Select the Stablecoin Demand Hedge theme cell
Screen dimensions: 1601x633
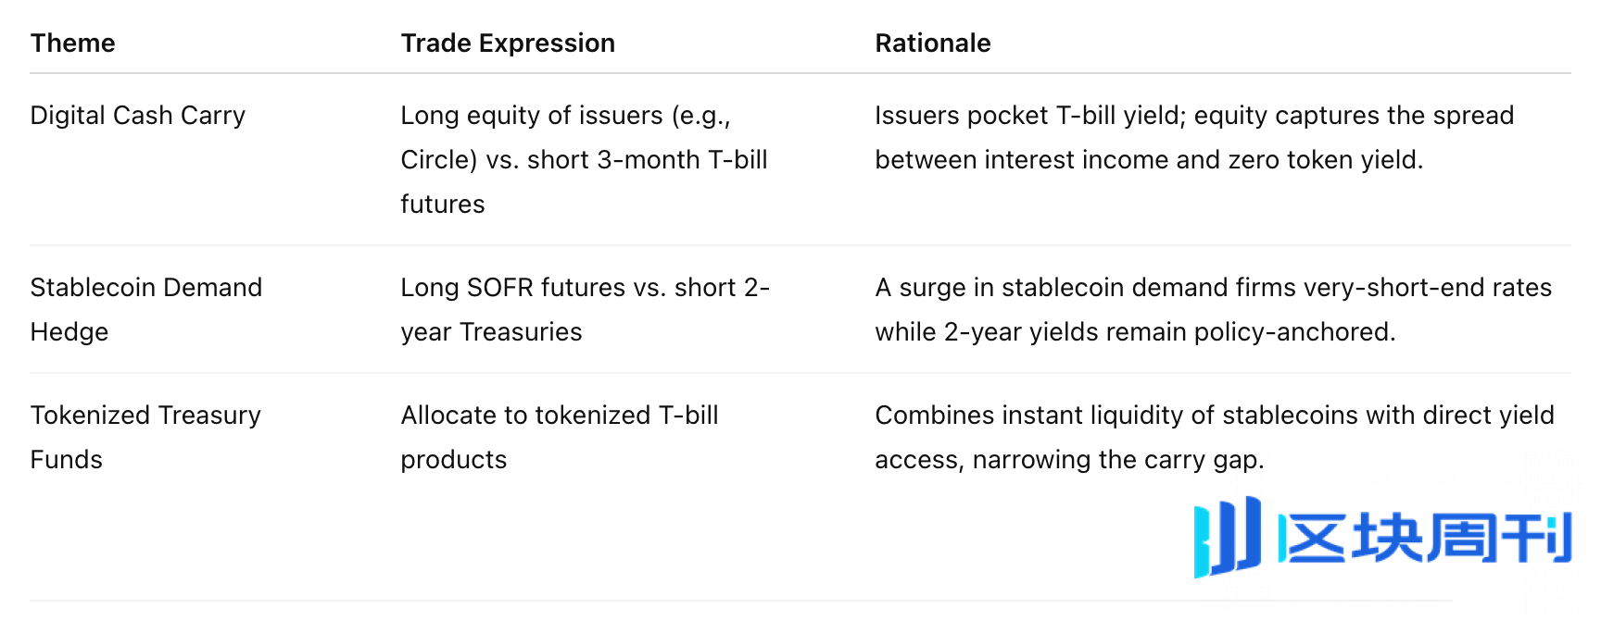[145, 309]
